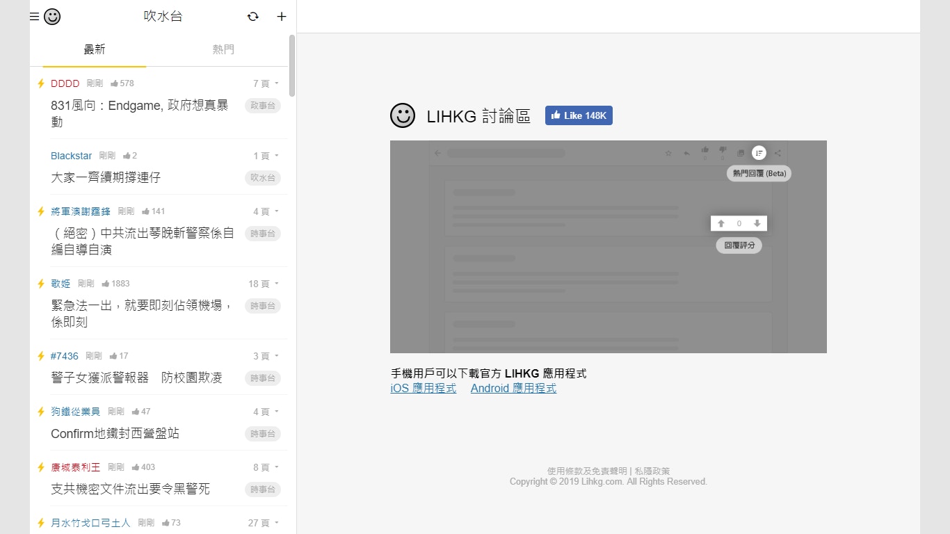950x534 pixels.
Task: Click the lightning icon beside 歌姬
Action: (x=41, y=284)
